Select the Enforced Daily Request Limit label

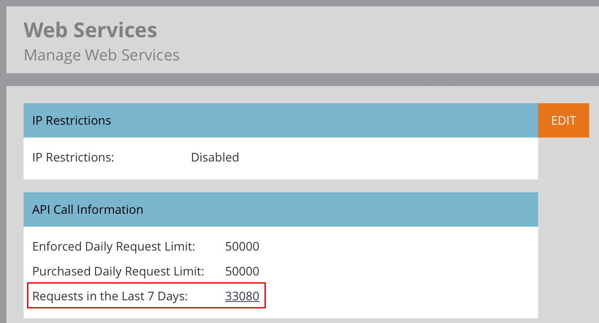114,247
